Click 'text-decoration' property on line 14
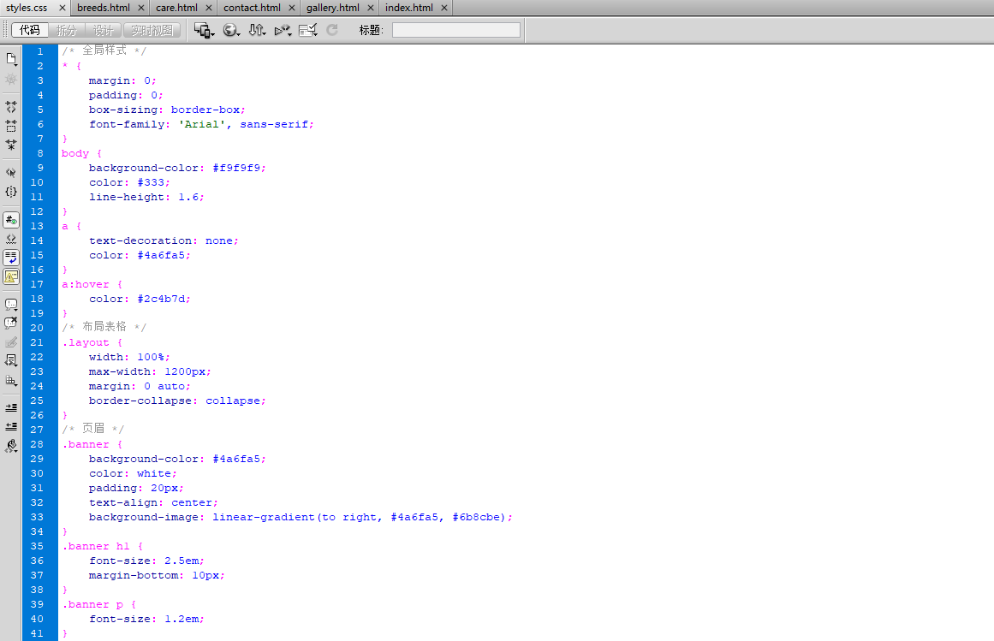 click(140, 240)
